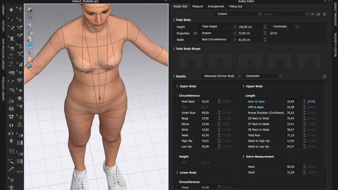This screenshot has height=190, width=338.
Task: Click the Bicep circumference label
Action: [x=185, y=118]
